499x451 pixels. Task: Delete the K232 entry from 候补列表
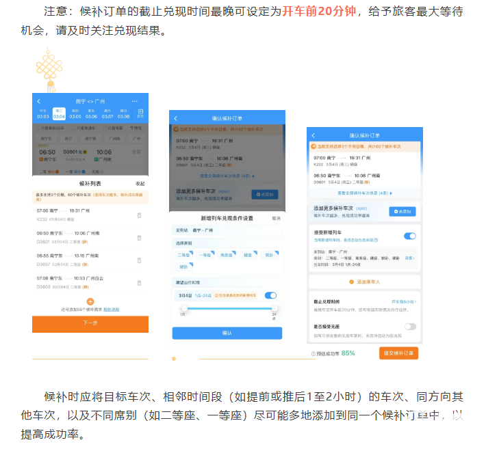tap(139, 215)
